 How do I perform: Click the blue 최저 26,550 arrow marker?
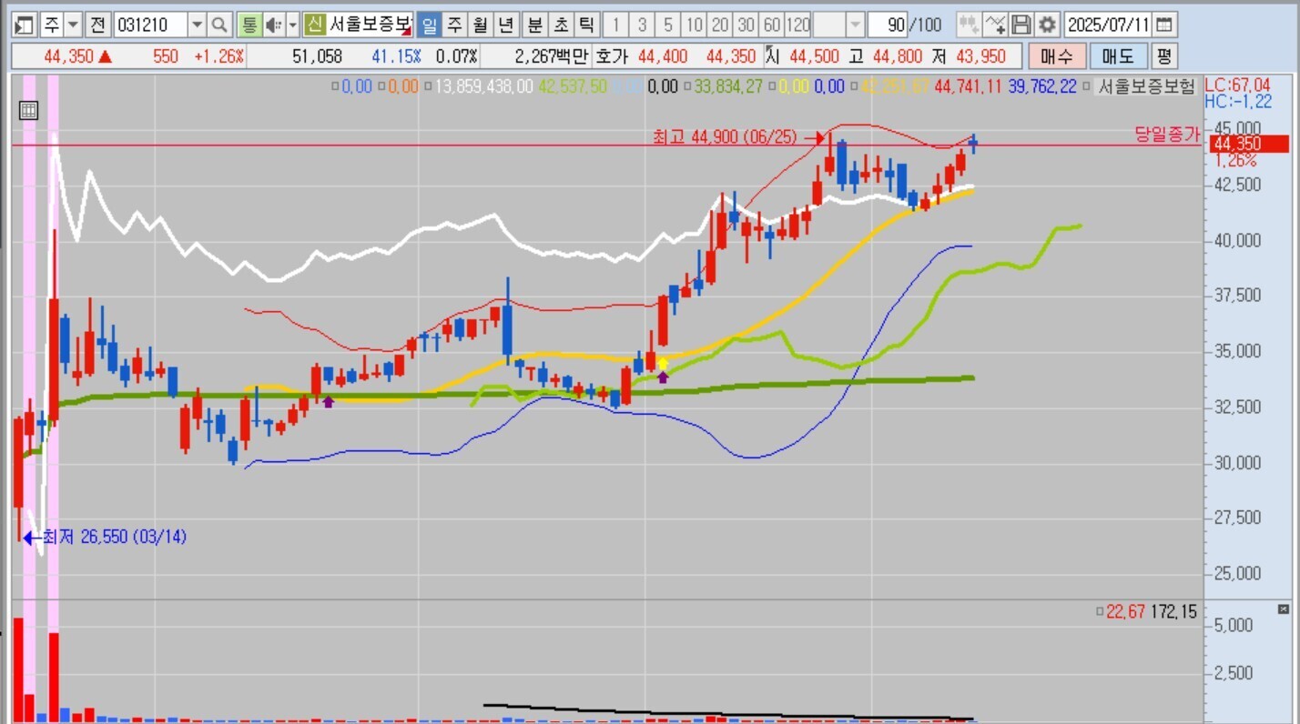[32, 538]
